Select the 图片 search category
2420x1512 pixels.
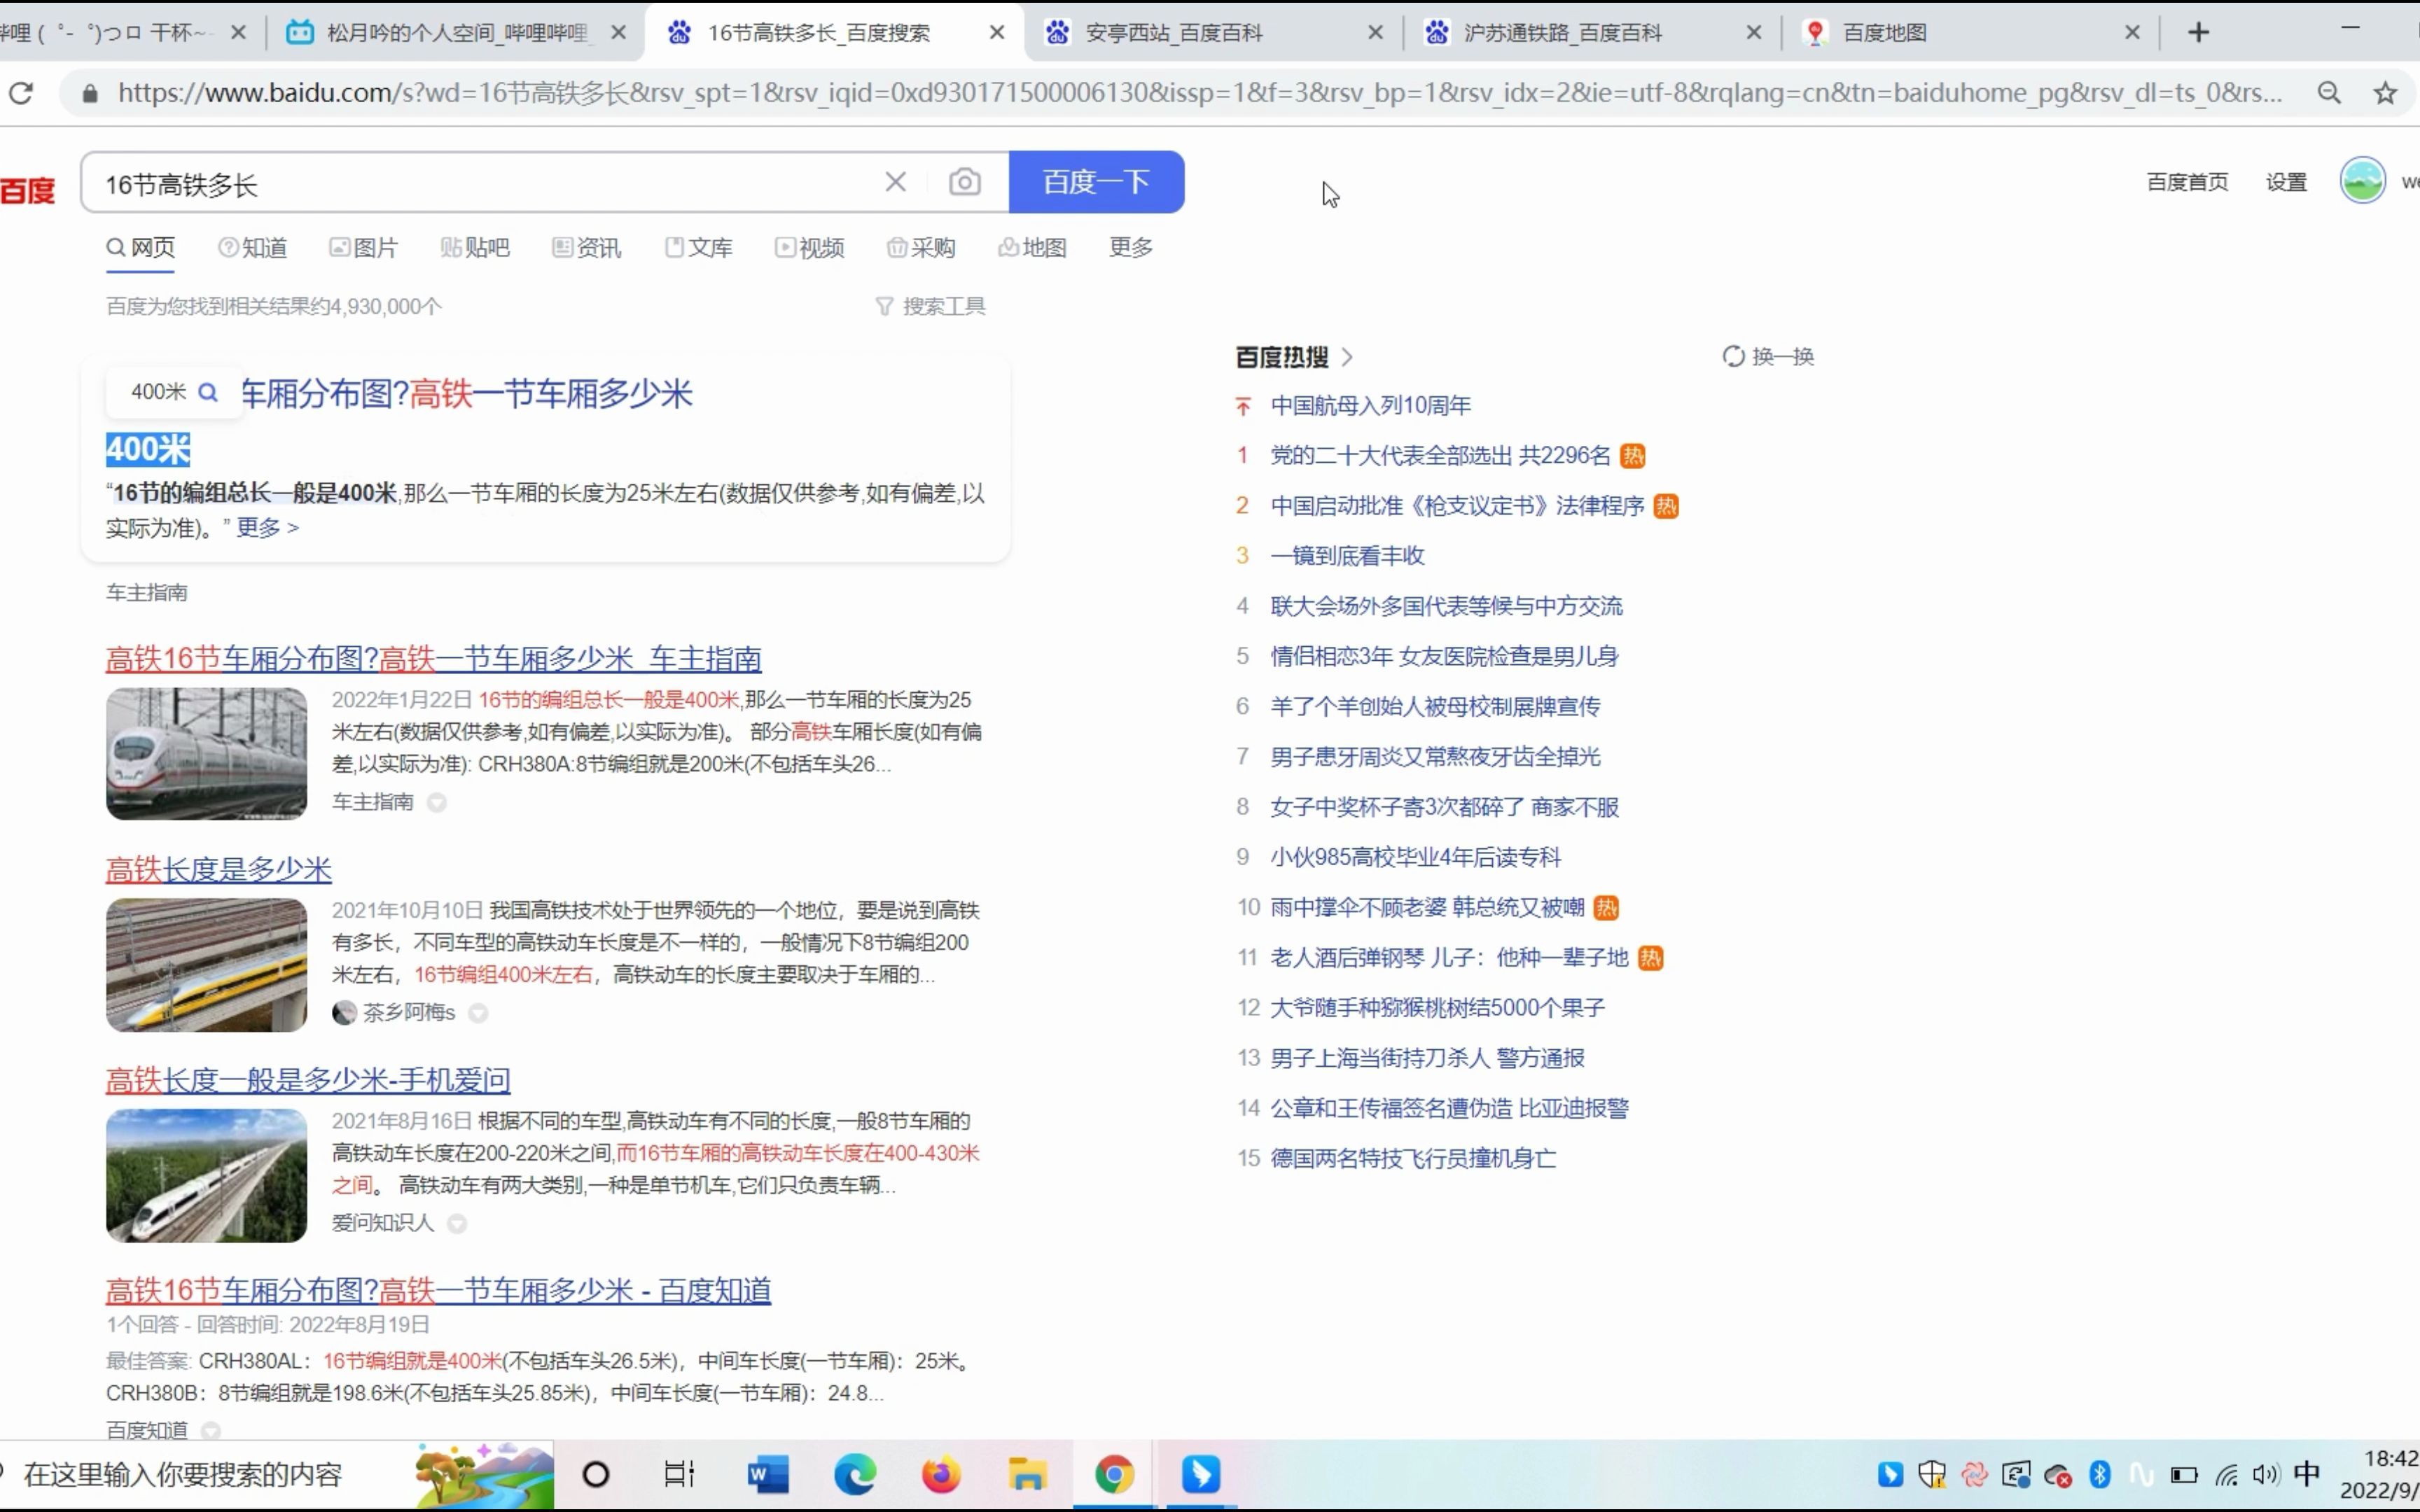(364, 248)
